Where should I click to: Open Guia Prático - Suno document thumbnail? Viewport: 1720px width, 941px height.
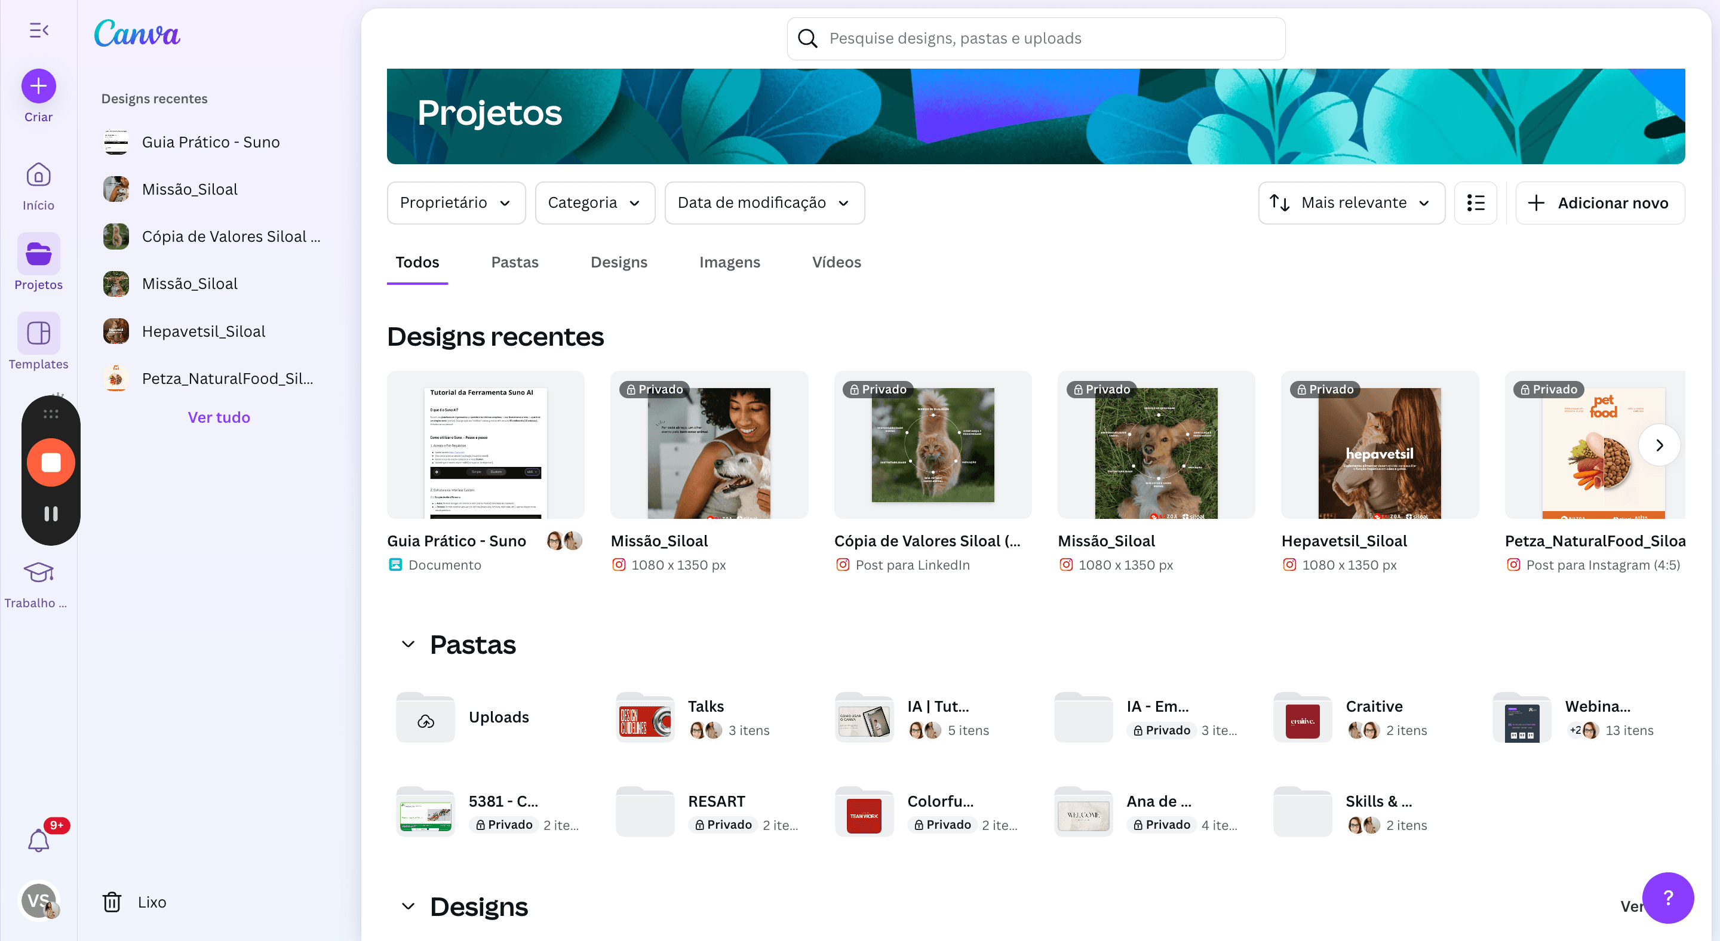pyautogui.click(x=486, y=445)
